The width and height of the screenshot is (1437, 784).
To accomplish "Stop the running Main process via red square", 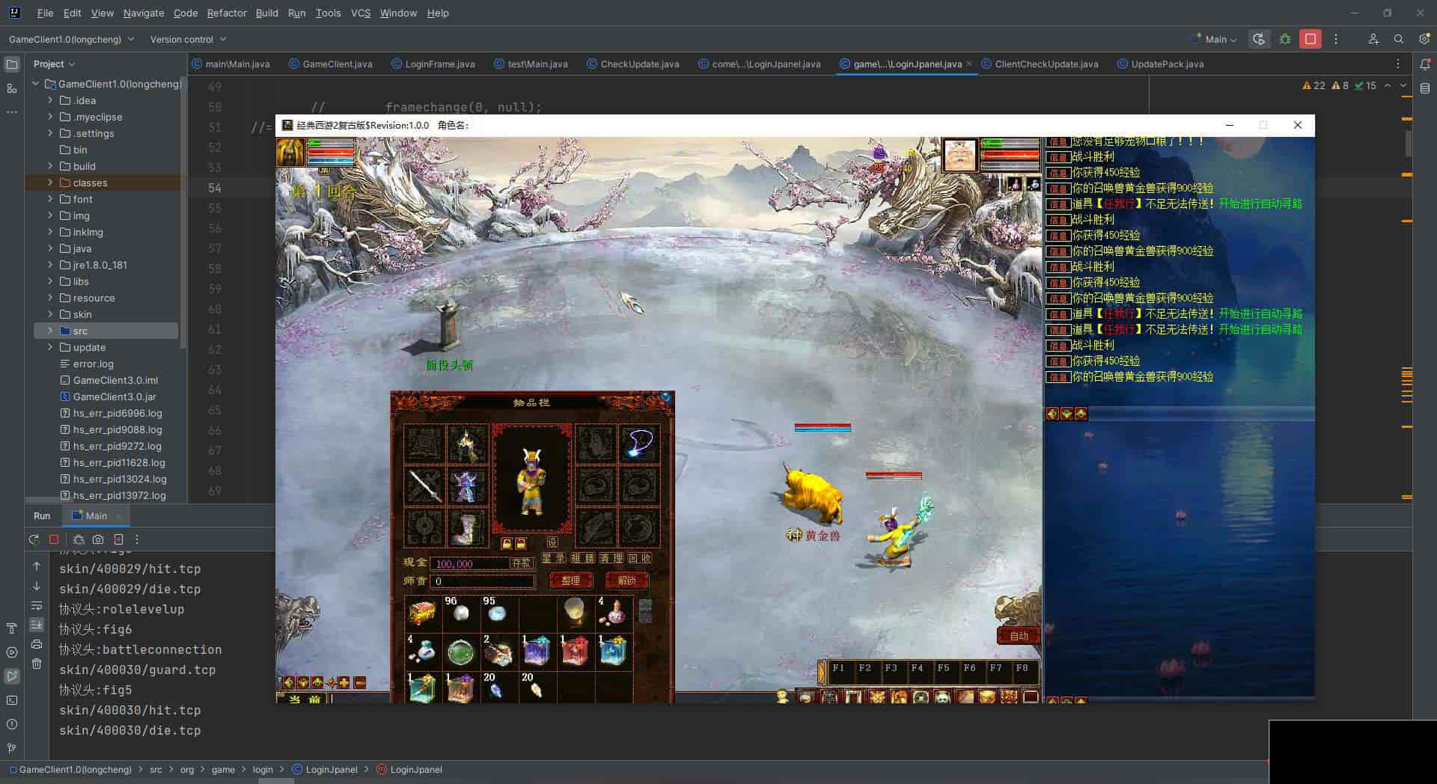I will click(1311, 40).
